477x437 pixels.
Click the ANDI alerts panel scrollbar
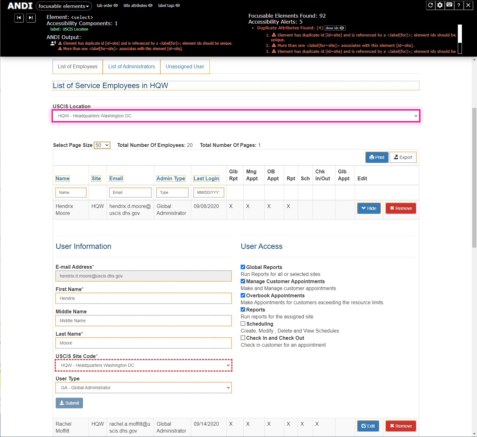pos(460,39)
